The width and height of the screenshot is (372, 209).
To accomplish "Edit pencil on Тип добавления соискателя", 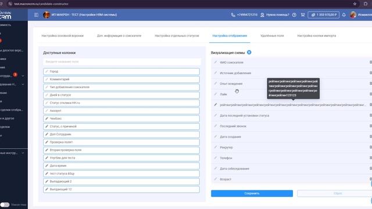I will point(46,87).
